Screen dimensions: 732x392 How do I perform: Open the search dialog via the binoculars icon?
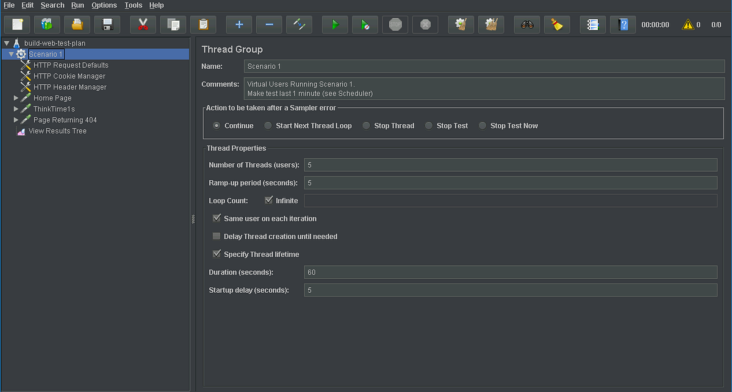click(526, 24)
